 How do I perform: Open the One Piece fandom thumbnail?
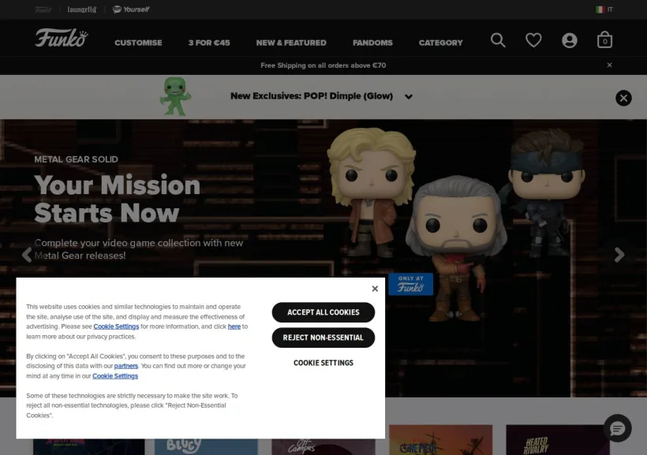[441, 440]
